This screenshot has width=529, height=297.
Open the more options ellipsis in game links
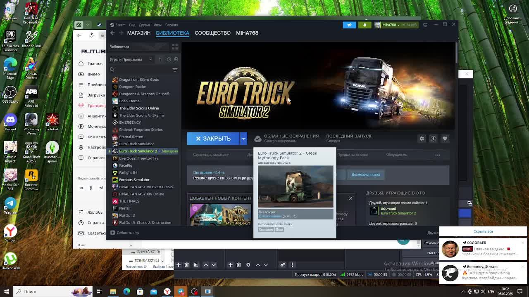click(x=437, y=155)
